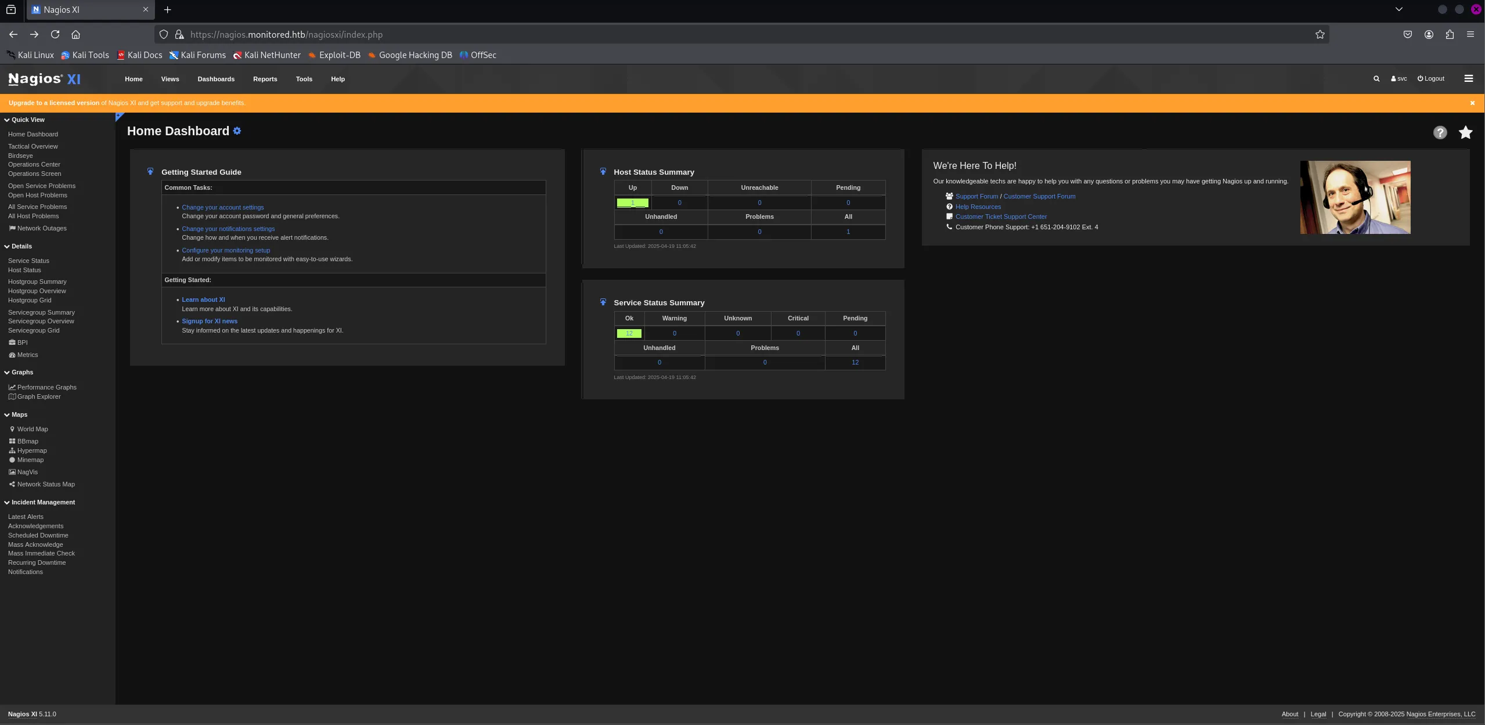Screen dimensions: 1485x725
Task: Open the Reports menu
Action: pyautogui.click(x=265, y=79)
